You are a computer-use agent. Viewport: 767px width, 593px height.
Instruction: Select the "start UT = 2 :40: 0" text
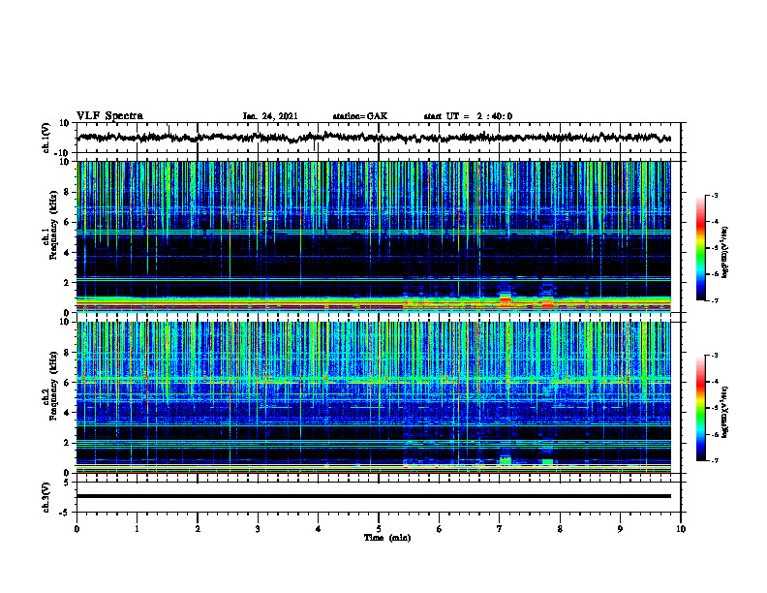tap(468, 116)
